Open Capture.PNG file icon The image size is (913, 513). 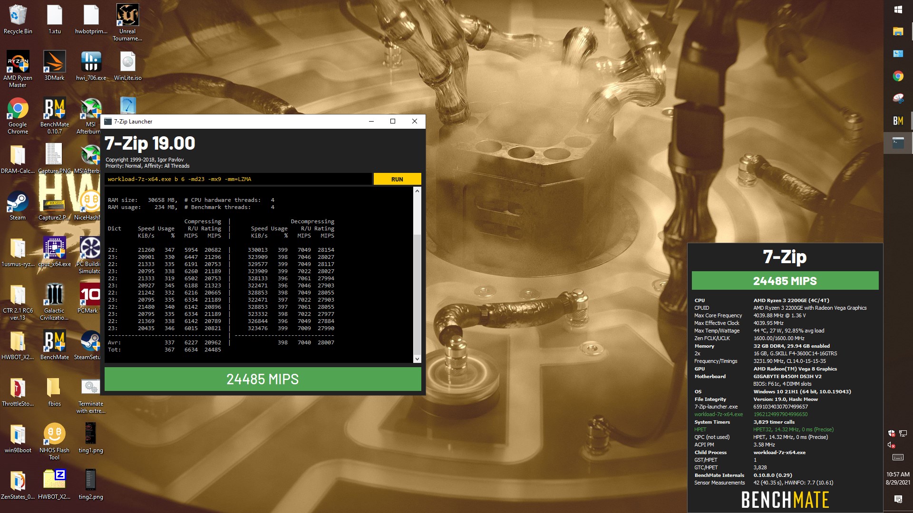pos(54,159)
